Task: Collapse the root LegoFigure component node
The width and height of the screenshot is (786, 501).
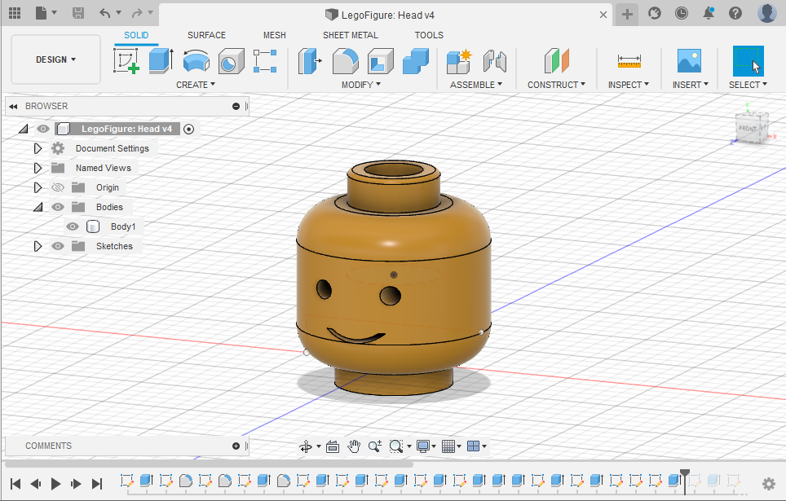Action: pyautogui.click(x=23, y=129)
